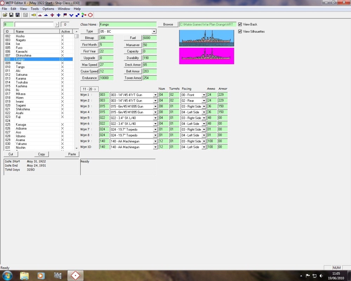The height and width of the screenshot is (281, 351).
Task: Open the Wpn 5 weapon dropdown
Action: [155, 118]
